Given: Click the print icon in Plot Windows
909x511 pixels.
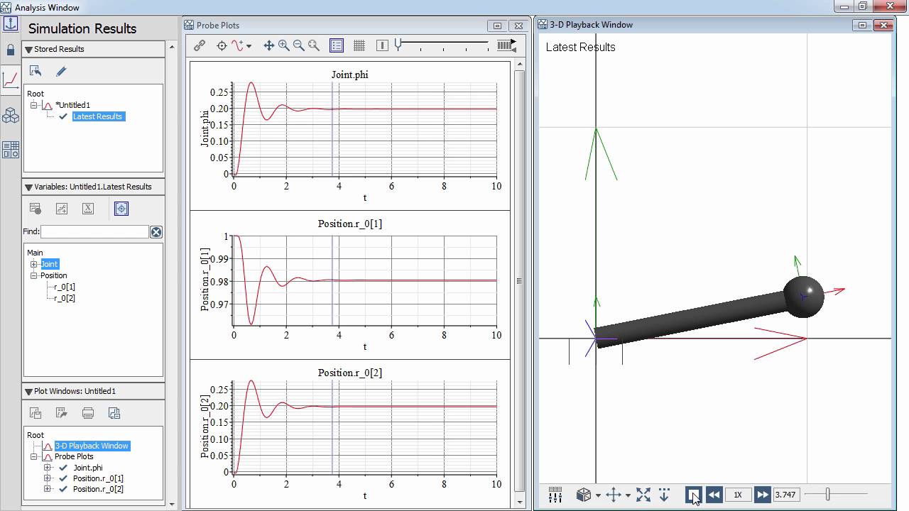Looking at the screenshot, I should pos(88,412).
